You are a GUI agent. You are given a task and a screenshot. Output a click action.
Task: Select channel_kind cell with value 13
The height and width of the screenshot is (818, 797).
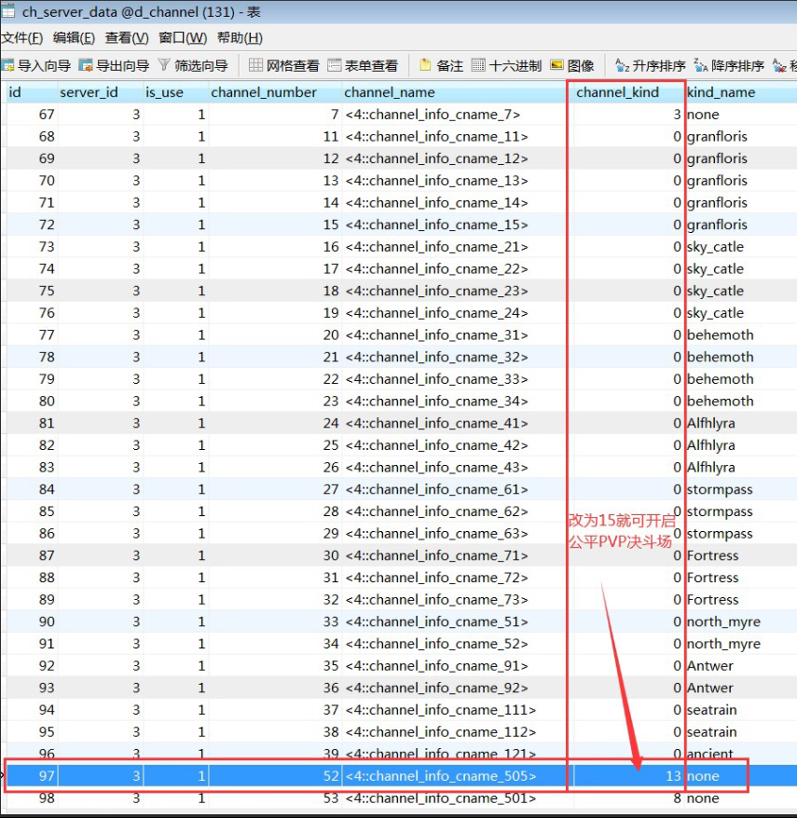pyautogui.click(x=625, y=776)
